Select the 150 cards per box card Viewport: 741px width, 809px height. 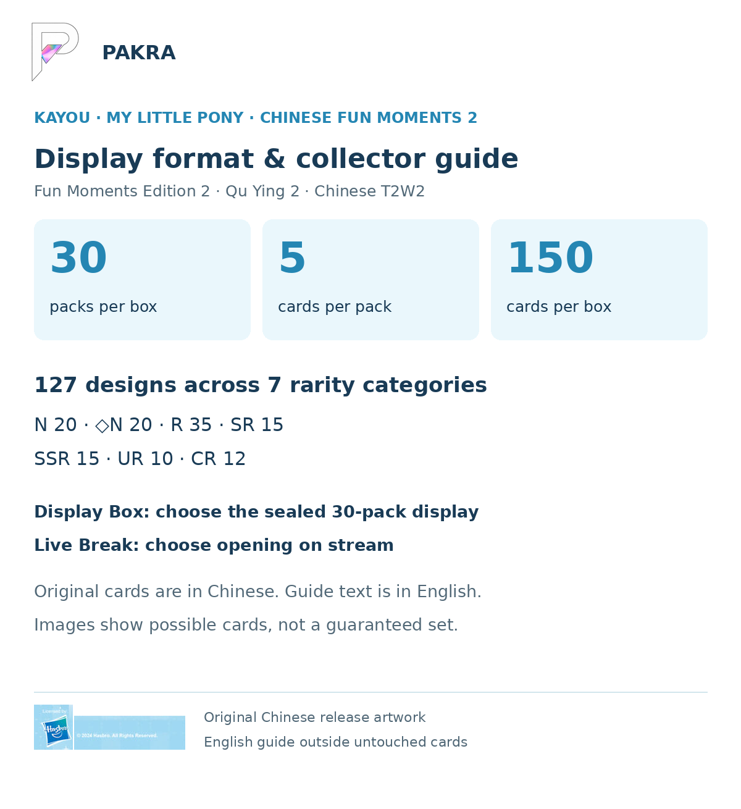click(x=599, y=280)
